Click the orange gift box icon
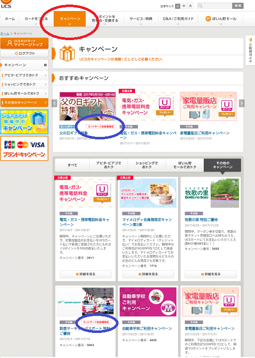The height and width of the screenshot is (358, 255). click(67, 53)
